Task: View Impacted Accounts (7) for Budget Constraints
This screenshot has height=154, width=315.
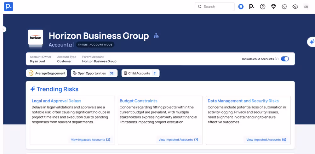Action: 178,140
